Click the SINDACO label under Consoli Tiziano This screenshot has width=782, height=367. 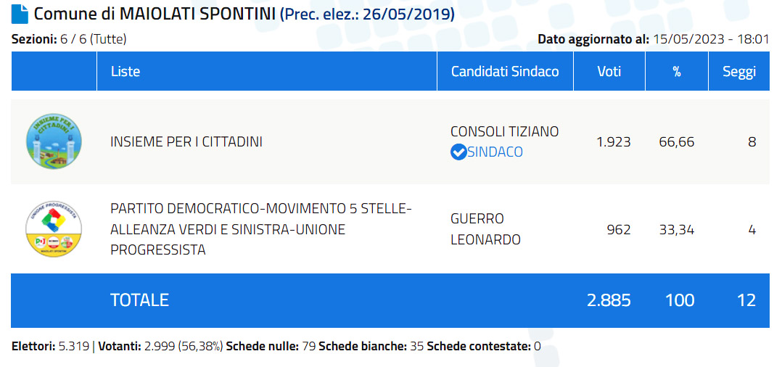[495, 152]
